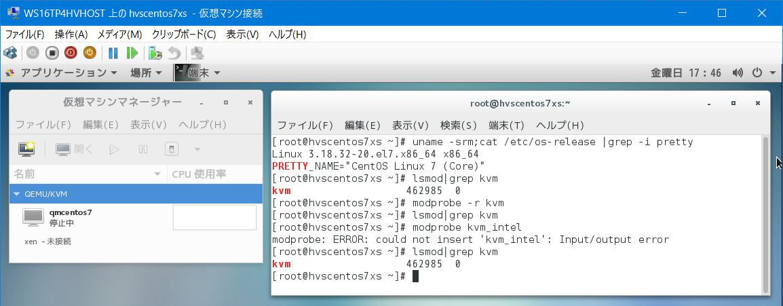Click the enhanced session toolbar icon
783x306 pixels.
[197, 53]
